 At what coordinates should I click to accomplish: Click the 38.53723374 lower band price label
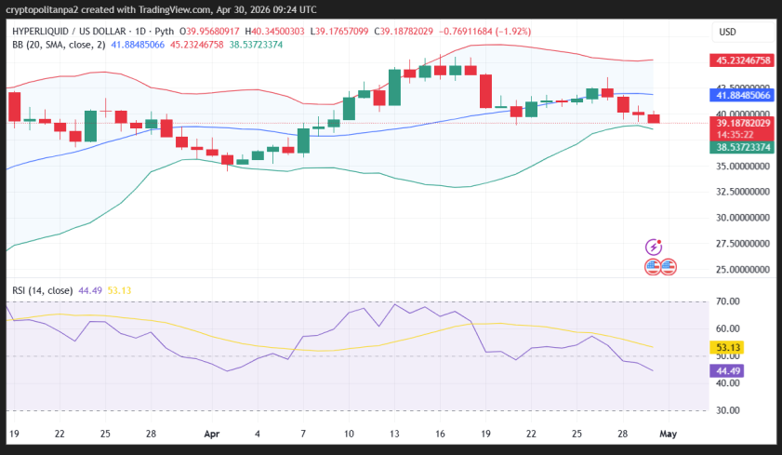tap(742, 147)
